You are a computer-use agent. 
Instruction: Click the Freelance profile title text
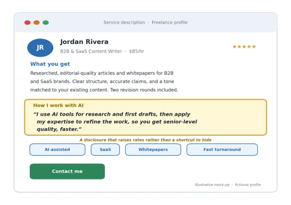tap(170, 22)
